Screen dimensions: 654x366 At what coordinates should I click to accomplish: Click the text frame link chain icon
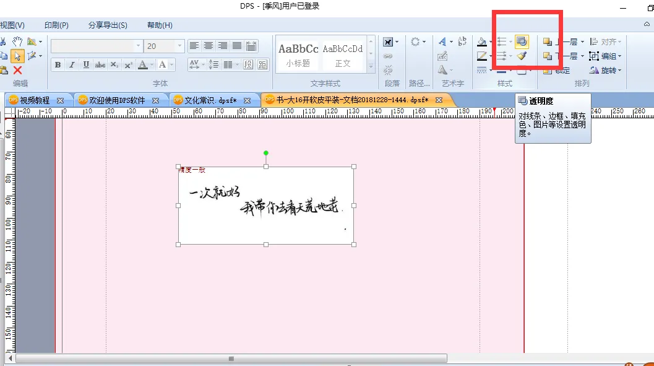pos(388,56)
